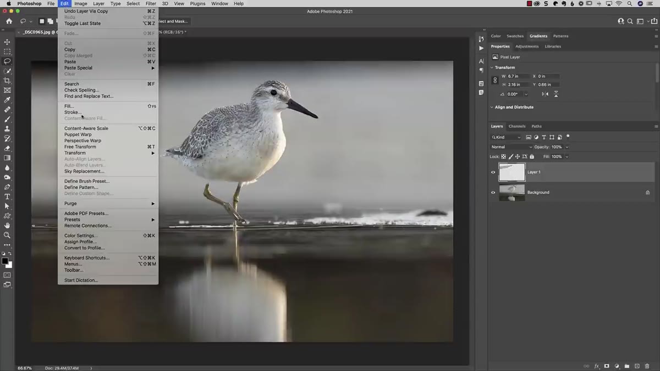Image resolution: width=660 pixels, height=371 pixels.
Task: Flip horizontally in Transform properties
Action: coord(545,94)
